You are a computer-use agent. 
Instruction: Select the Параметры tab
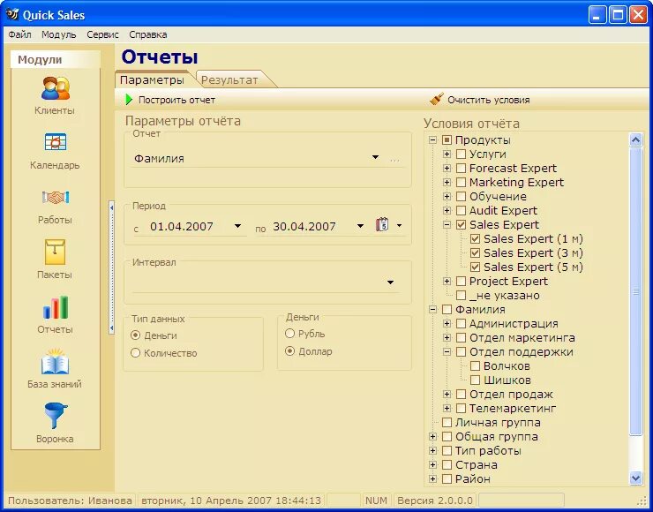click(x=152, y=79)
